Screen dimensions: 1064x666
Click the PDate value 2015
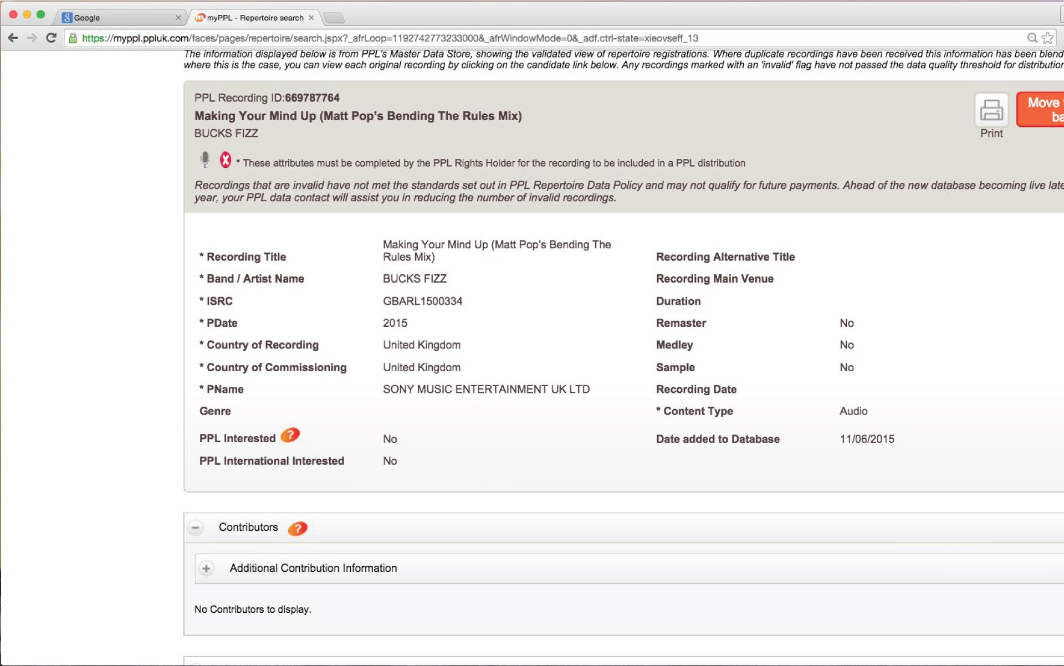point(395,323)
